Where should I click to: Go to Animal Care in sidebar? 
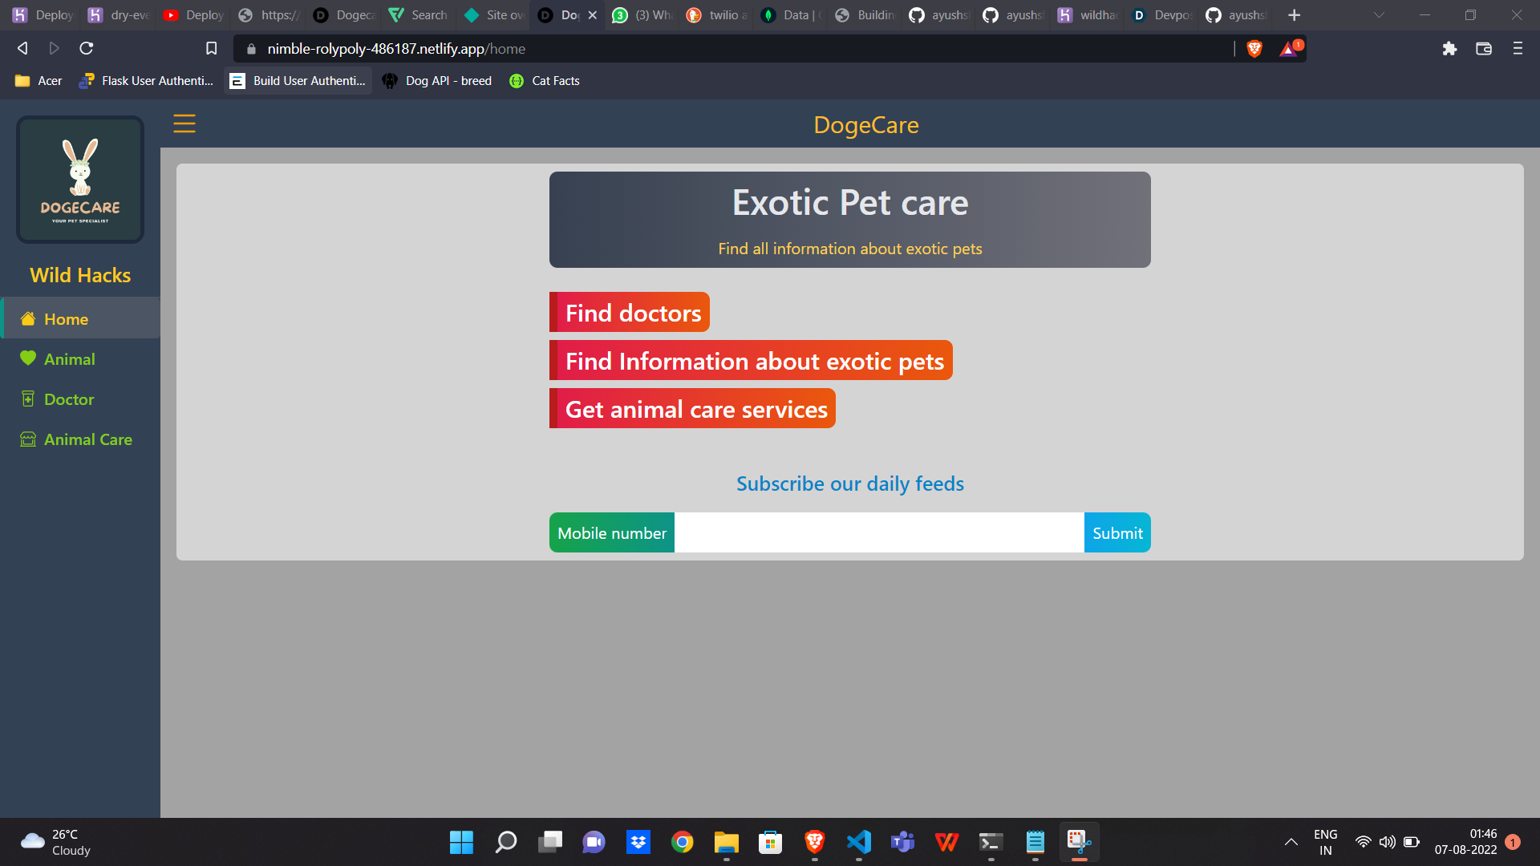87,439
